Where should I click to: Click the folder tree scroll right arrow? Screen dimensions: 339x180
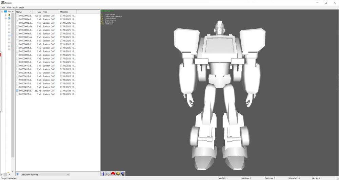(9, 174)
